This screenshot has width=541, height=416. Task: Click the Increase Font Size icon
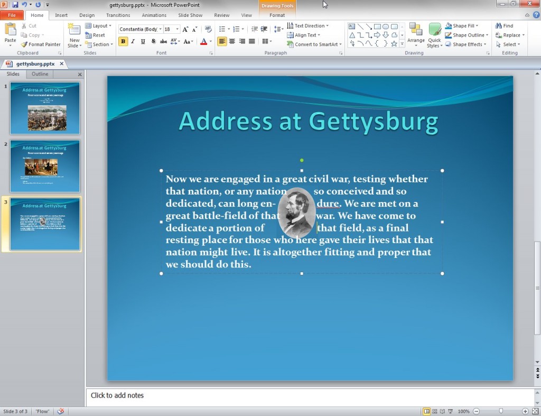tap(185, 29)
